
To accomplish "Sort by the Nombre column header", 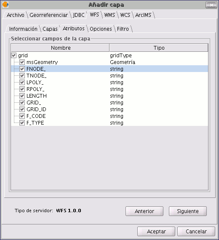I will click(x=60, y=48).
